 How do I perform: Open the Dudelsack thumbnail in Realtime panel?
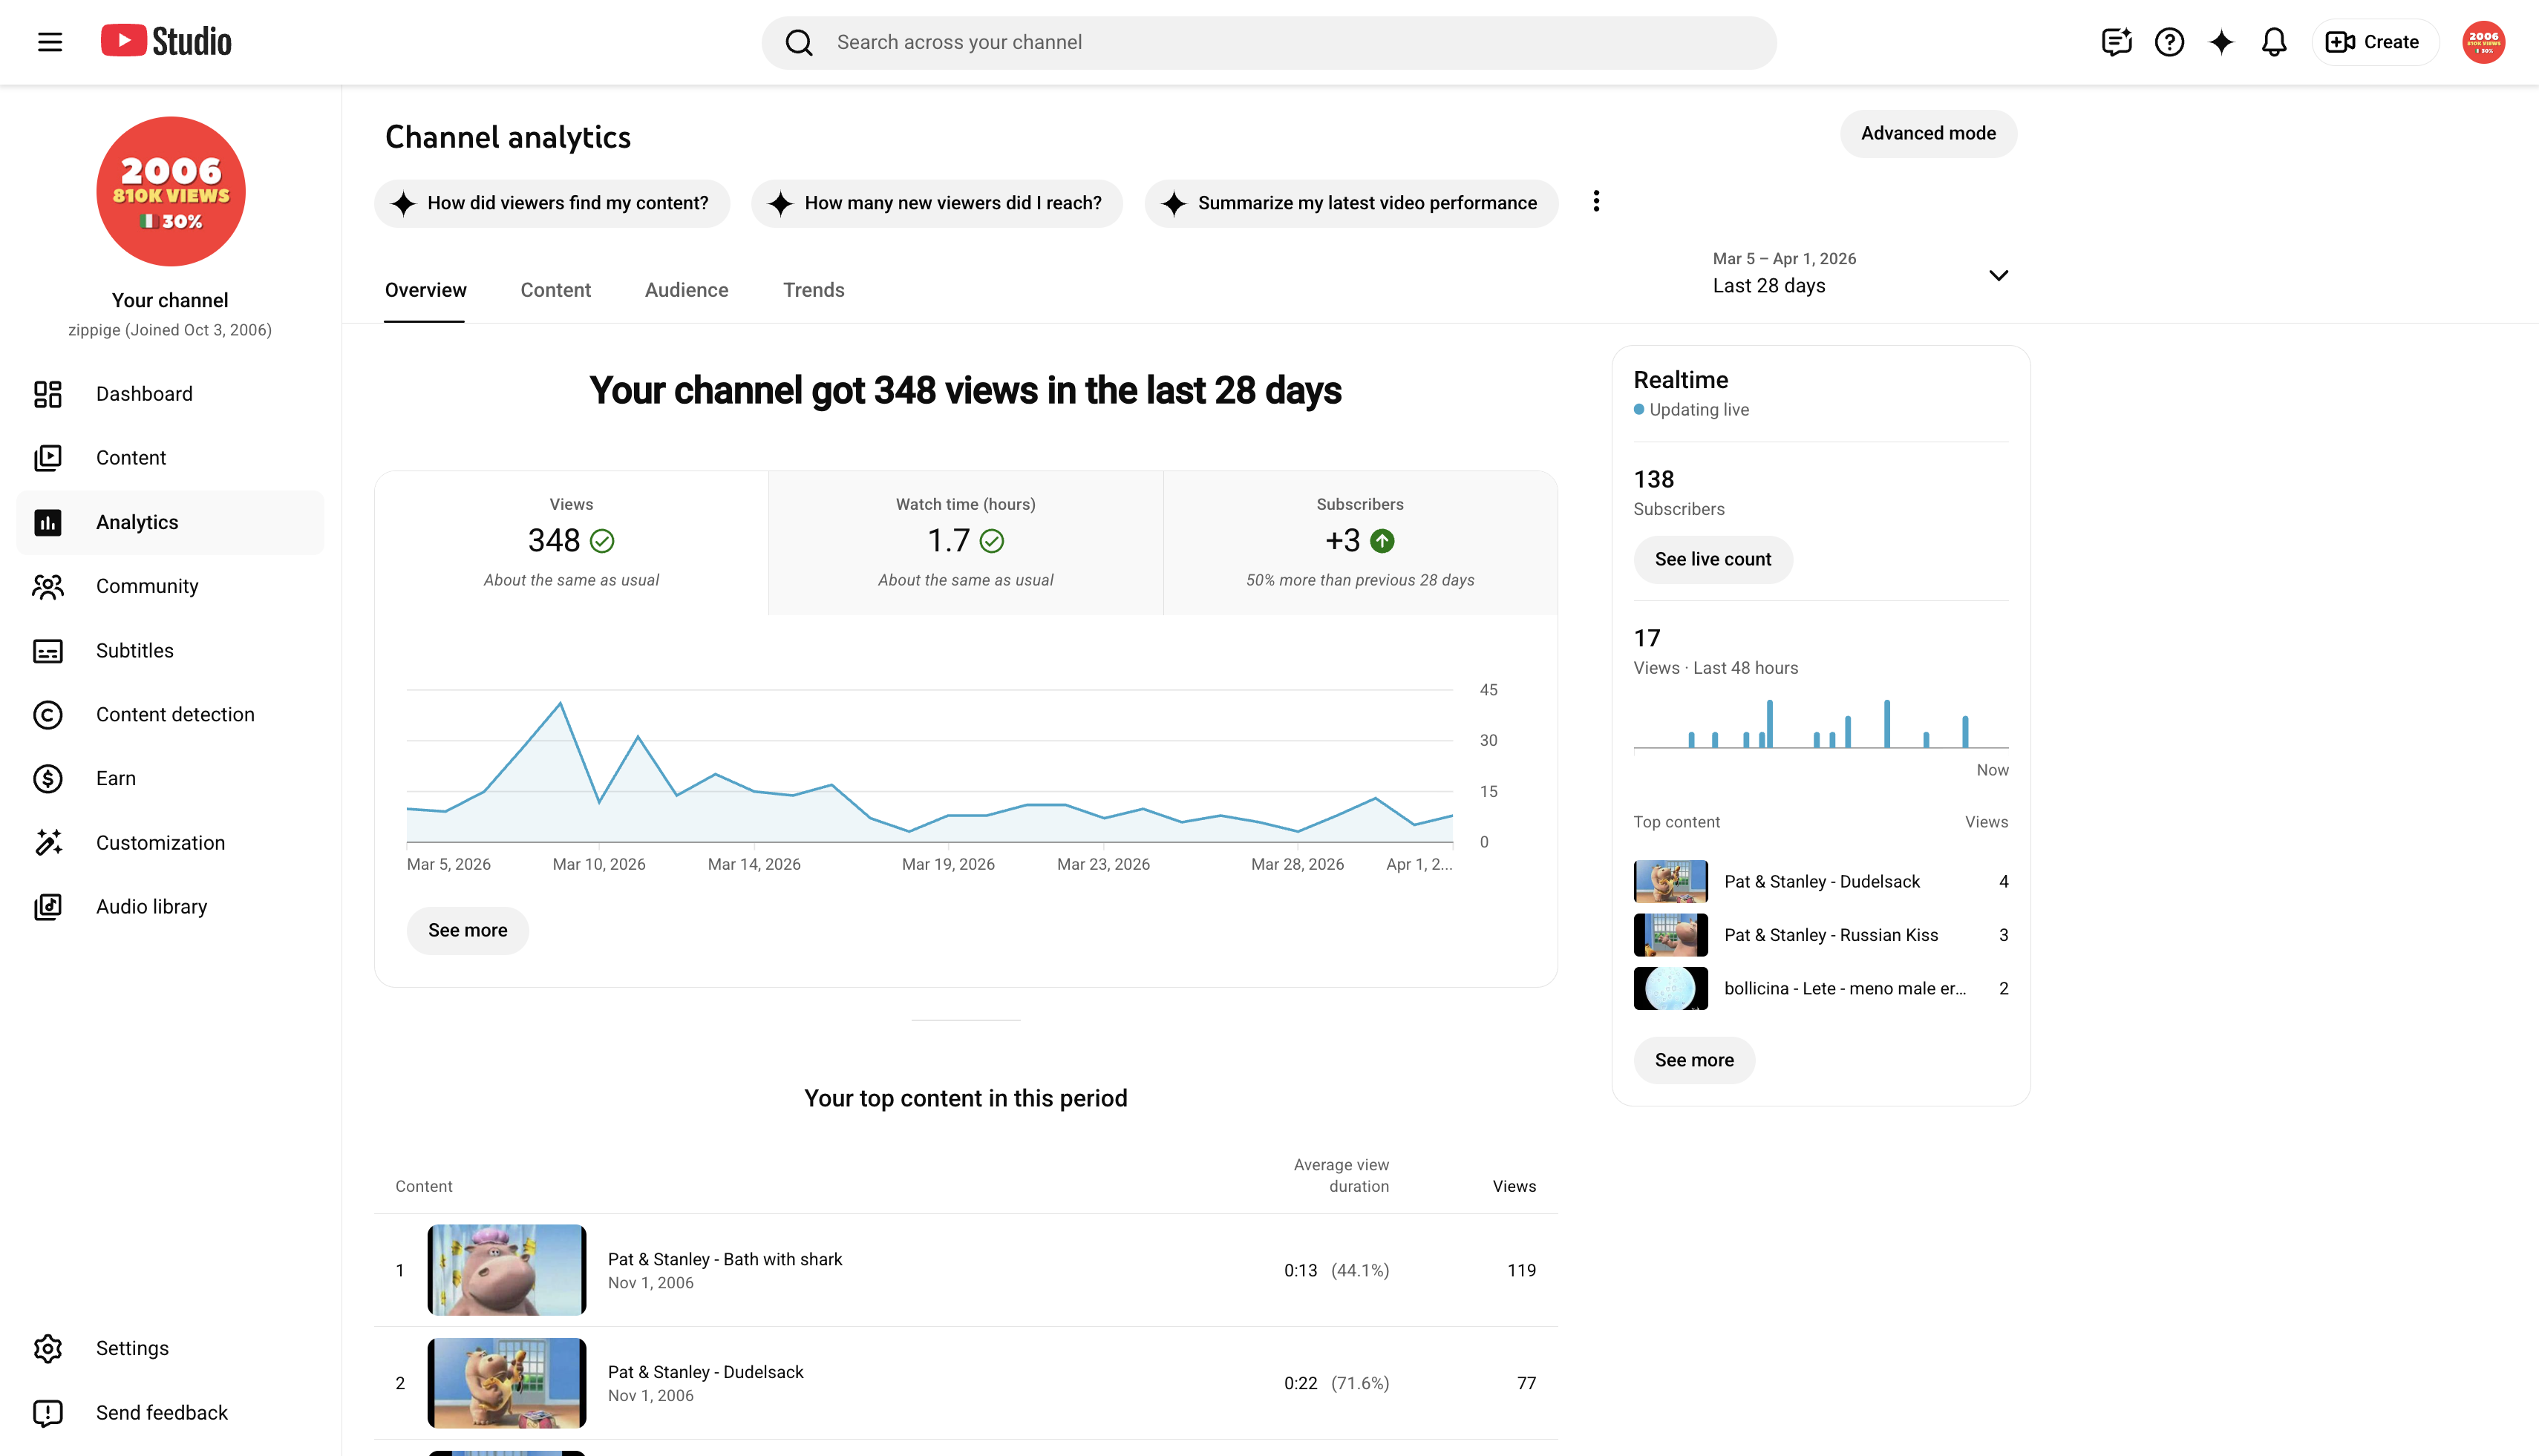(x=1670, y=882)
